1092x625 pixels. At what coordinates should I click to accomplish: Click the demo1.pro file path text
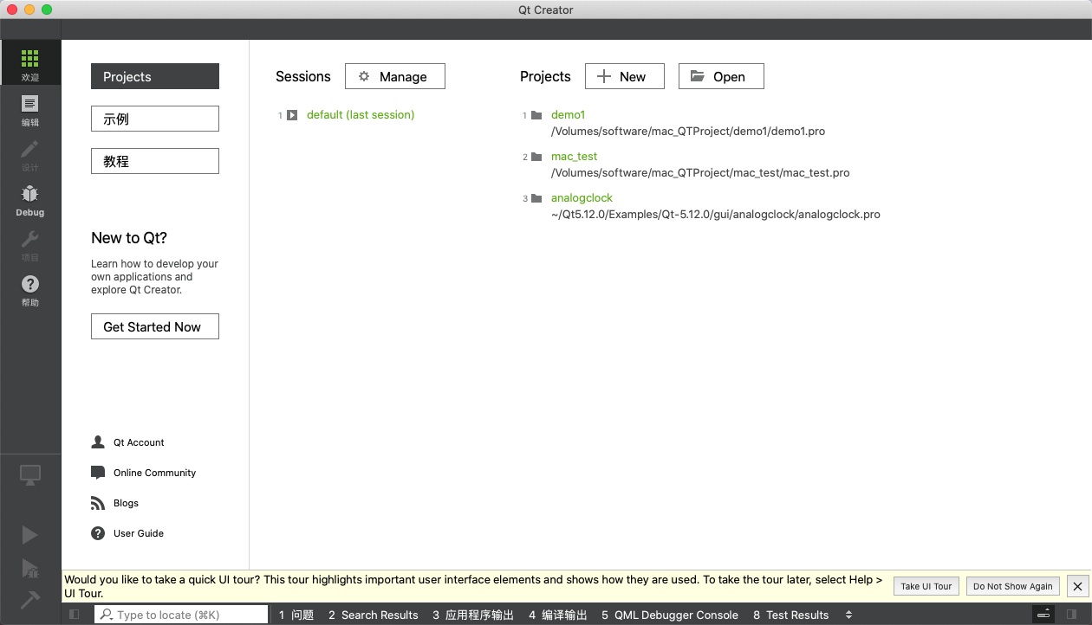pos(688,132)
